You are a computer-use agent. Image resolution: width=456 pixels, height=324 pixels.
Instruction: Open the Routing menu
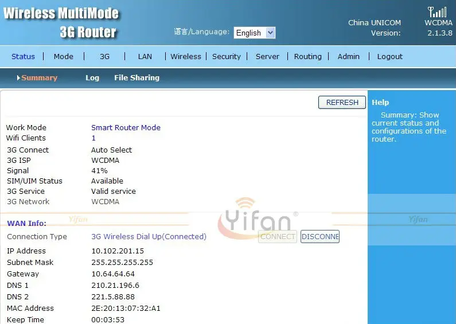307,56
